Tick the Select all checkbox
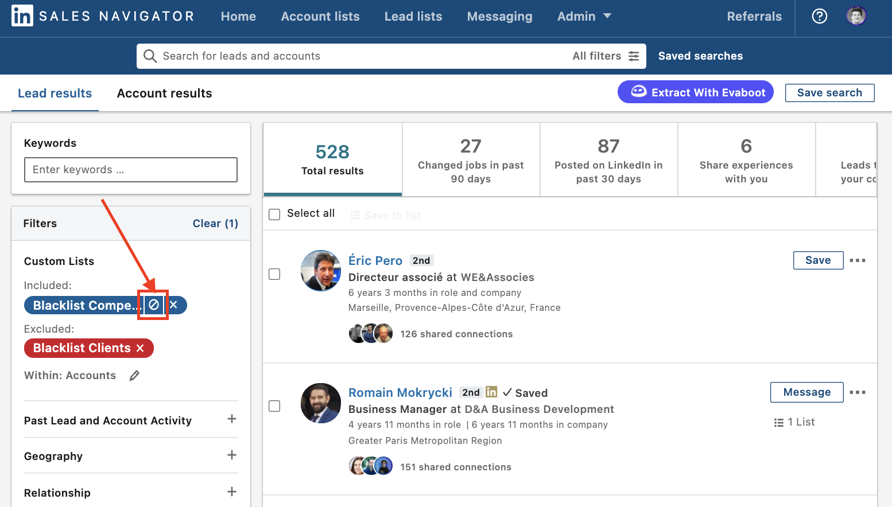 [274, 214]
